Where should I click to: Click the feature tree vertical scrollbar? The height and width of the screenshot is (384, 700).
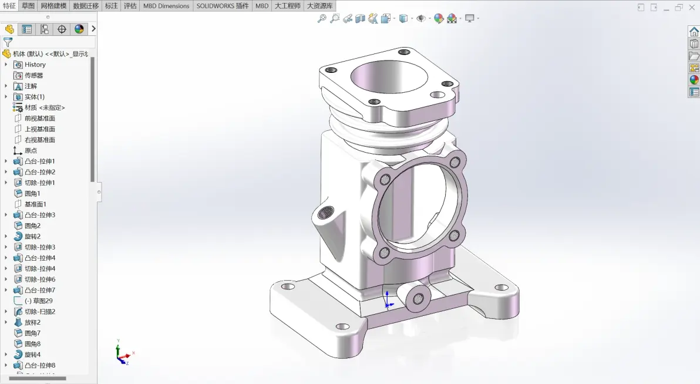[x=92, y=120]
